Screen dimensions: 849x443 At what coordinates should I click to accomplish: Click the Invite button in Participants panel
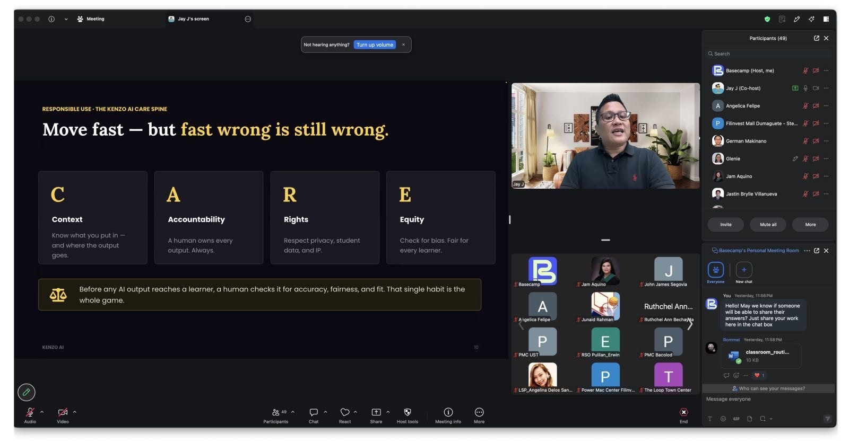click(726, 225)
